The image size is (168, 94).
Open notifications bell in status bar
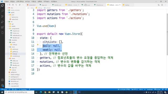tap(166, 89)
